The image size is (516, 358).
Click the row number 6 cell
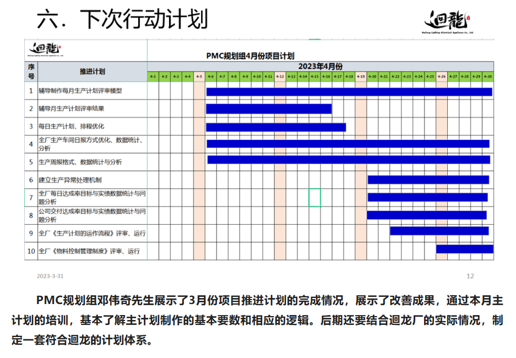pyautogui.click(x=31, y=180)
